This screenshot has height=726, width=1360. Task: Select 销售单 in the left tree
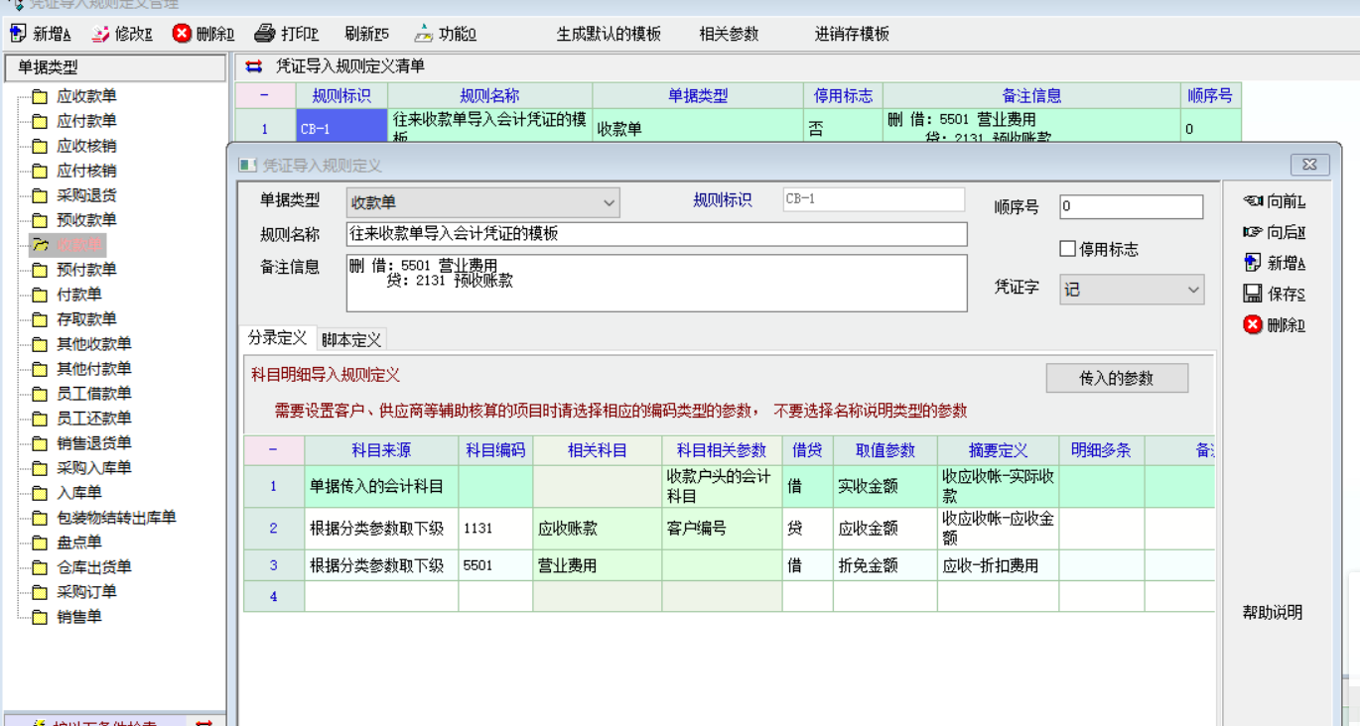click(78, 617)
